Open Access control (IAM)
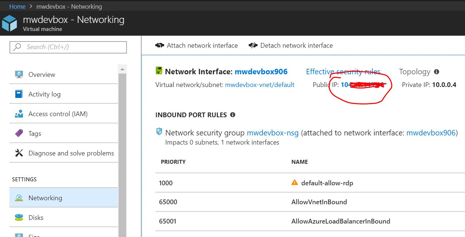Screen dimensions: 465x237 click(63, 114)
